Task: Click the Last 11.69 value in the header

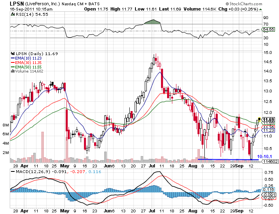Action: coord(170,9)
